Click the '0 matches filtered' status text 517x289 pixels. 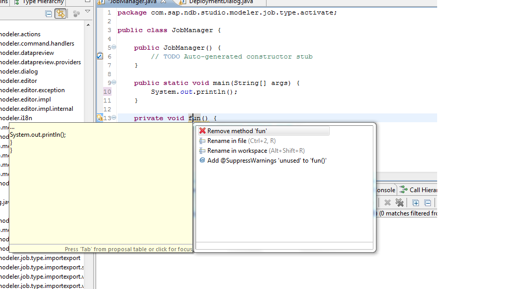point(408,213)
